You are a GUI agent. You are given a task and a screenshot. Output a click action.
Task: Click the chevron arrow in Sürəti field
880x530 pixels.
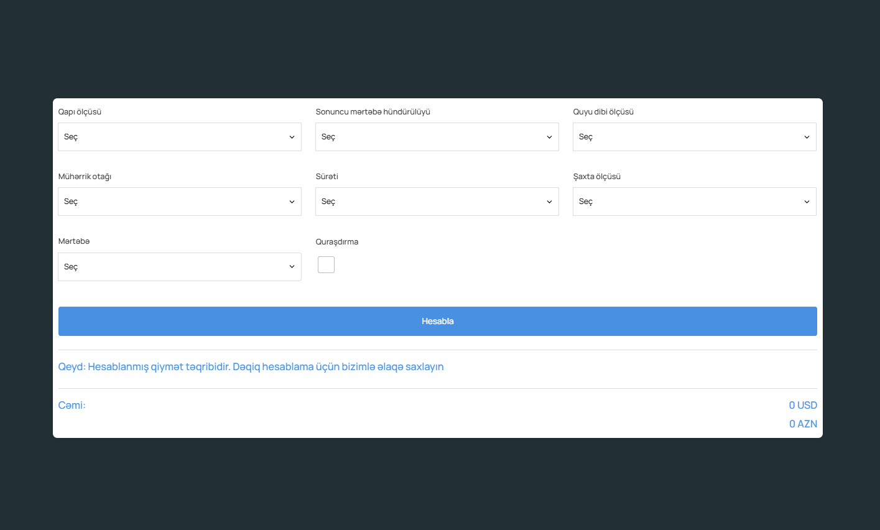(549, 202)
